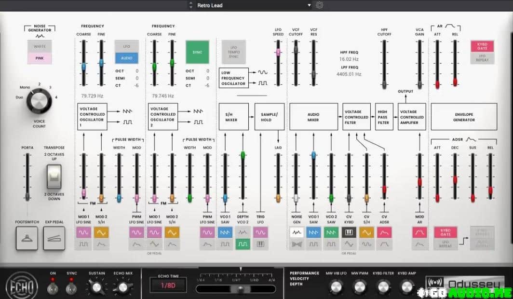Viewport: 513px width, 299px height.
Task: Toggle the Echo SYNC switch
Action: 71,288
